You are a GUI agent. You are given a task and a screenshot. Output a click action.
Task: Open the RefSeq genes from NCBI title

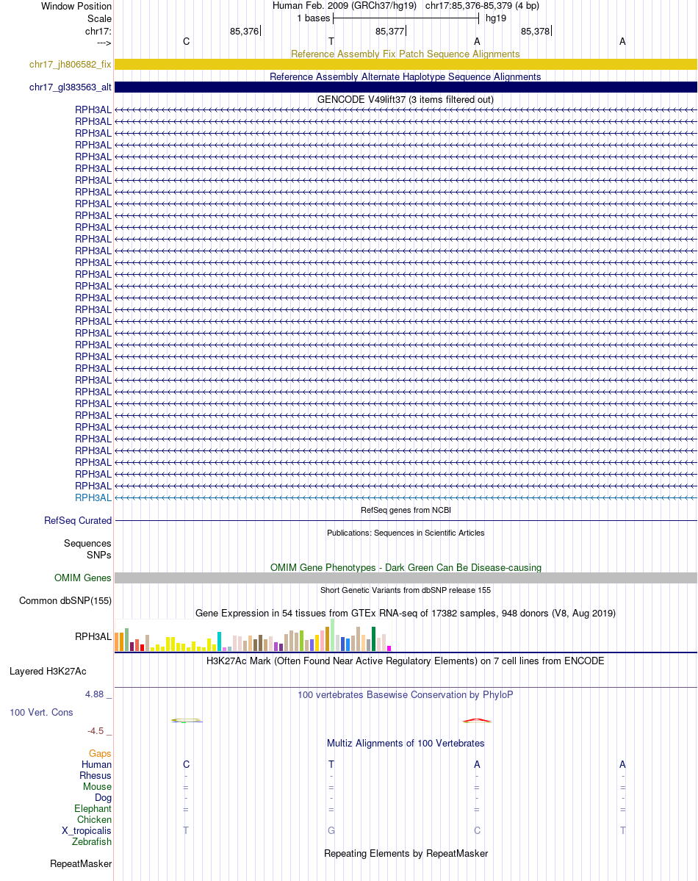click(x=405, y=510)
